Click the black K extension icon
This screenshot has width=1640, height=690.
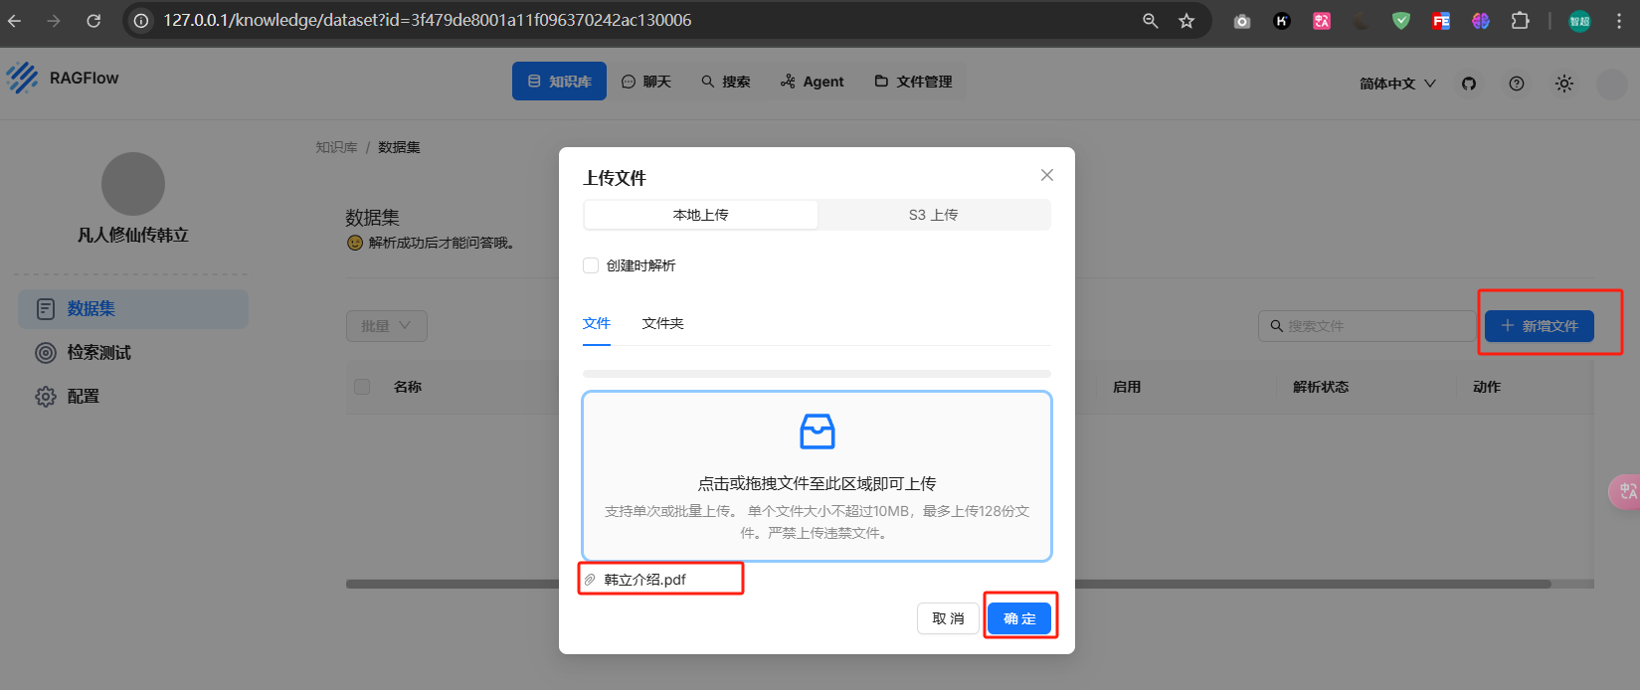[1282, 20]
